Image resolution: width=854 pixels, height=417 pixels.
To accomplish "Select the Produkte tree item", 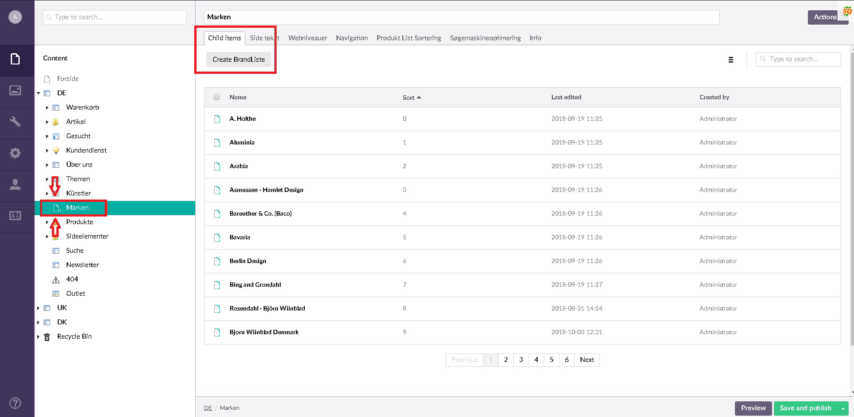I will pos(80,222).
